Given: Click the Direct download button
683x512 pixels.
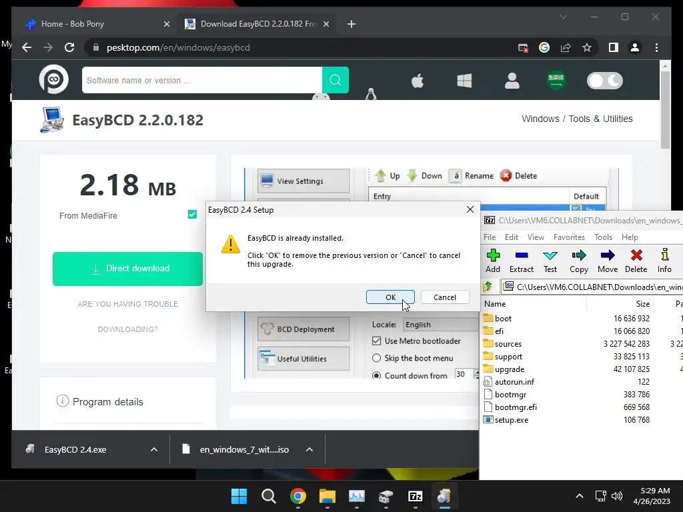Looking at the screenshot, I should (x=127, y=269).
